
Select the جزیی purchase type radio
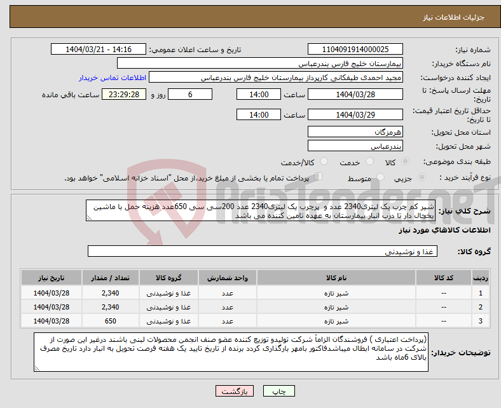coord(422,177)
